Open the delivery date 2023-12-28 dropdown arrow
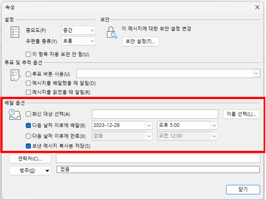Screen dimensions: 266x200 149,125
